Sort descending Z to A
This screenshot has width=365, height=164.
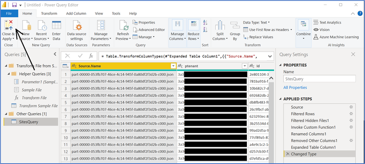coord(205,30)
